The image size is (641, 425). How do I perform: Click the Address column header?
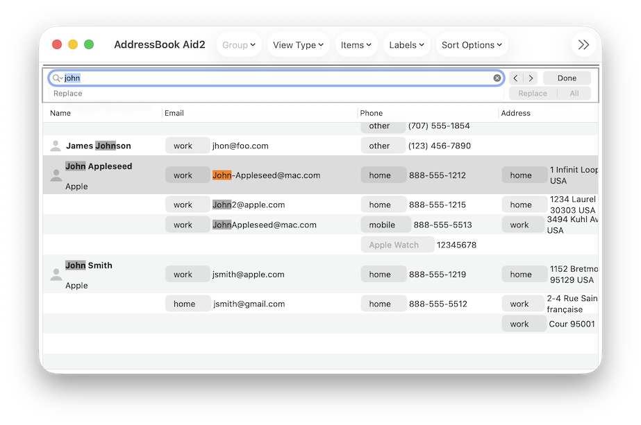click(515, 113)
